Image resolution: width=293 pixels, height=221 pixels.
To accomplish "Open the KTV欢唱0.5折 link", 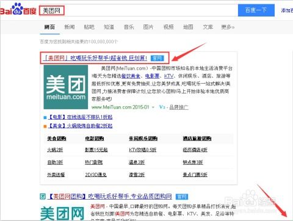I will click(x=143, y=150).
